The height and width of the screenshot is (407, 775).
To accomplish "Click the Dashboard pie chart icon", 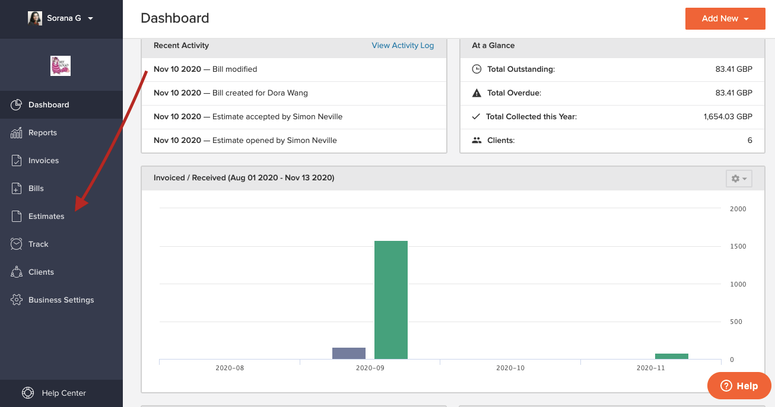I will click(x=17, y=105).
